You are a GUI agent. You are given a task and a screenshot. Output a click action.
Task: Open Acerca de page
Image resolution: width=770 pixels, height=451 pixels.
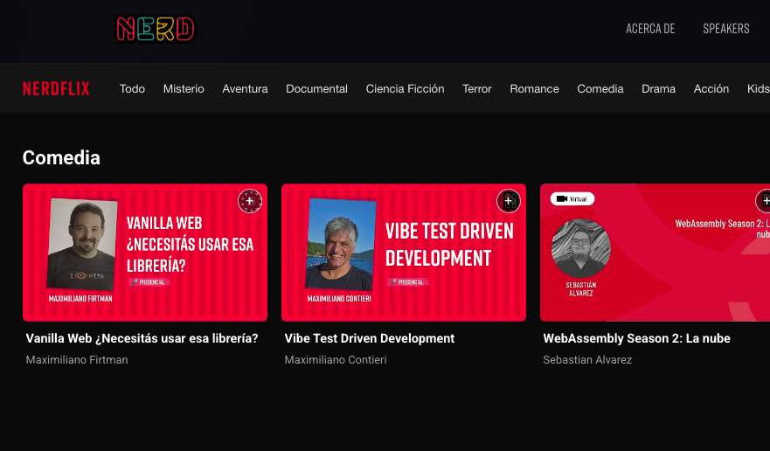coord(650,29)
